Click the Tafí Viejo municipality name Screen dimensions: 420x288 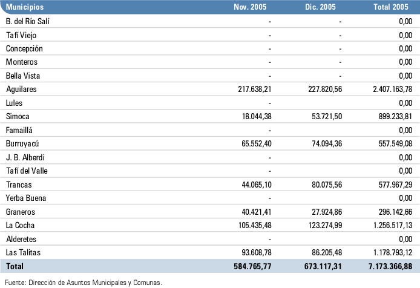[x=21, y=34]
